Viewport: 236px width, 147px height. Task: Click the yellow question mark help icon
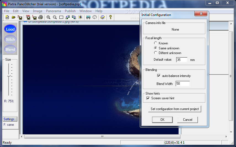coord(111,17)
